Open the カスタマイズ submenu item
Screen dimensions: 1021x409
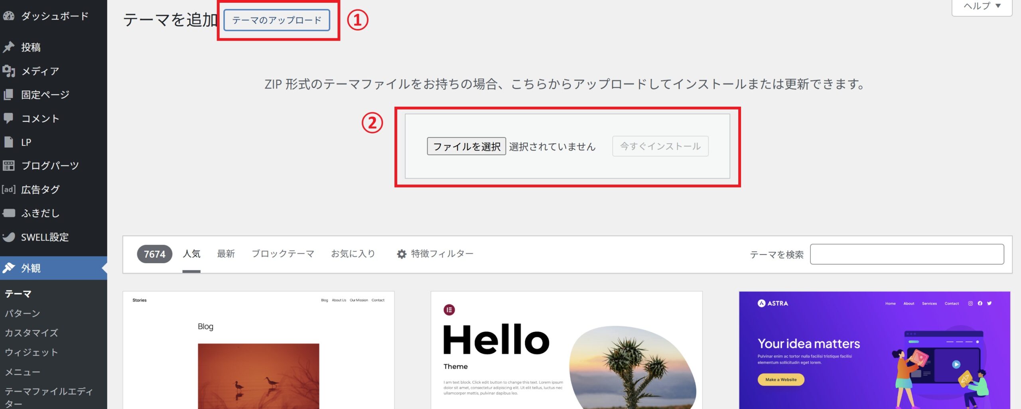pos(32,333)
